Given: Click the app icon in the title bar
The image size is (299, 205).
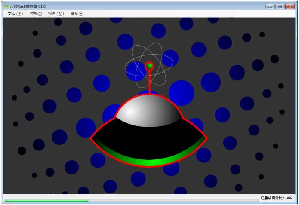Looking at the screenshot, I should click(6, 6).
